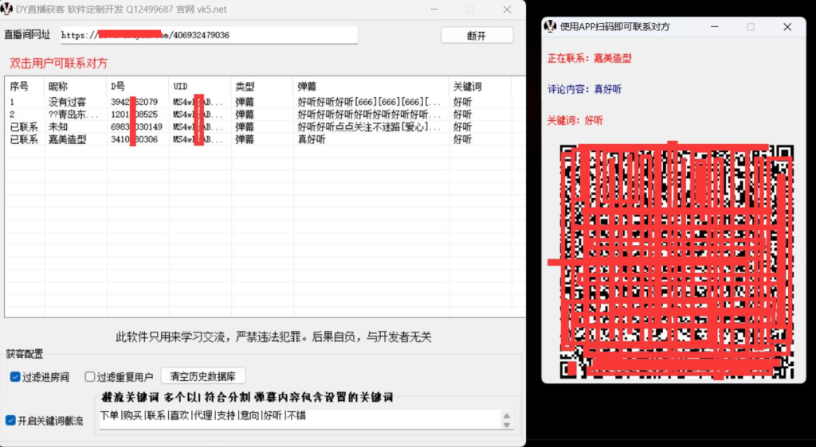Click the 昵称 column header

point(76,86)
